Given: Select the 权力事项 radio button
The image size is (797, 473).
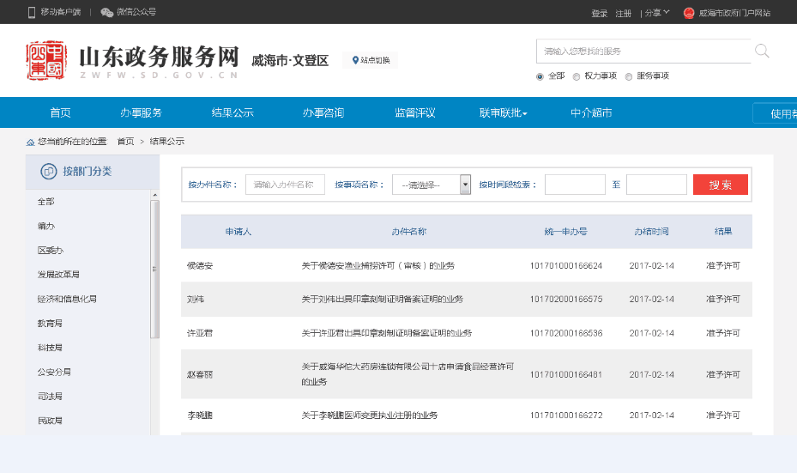Looking at the screenshot, I should 577,76.
